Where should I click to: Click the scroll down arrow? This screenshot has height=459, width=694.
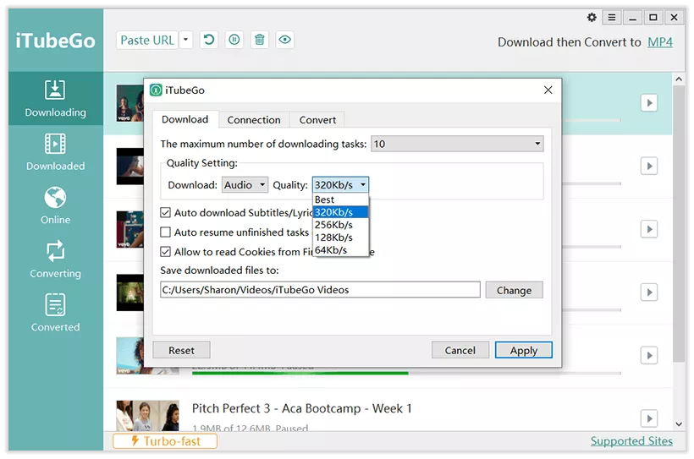679,424
